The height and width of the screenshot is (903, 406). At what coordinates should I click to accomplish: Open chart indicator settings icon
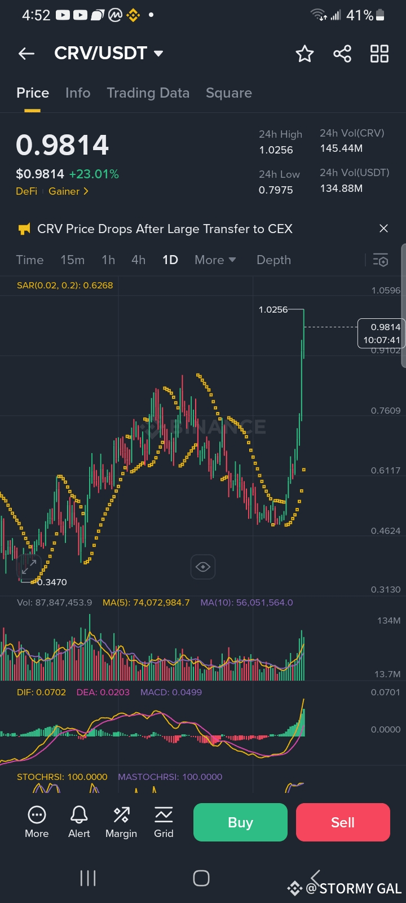point(381,260)
